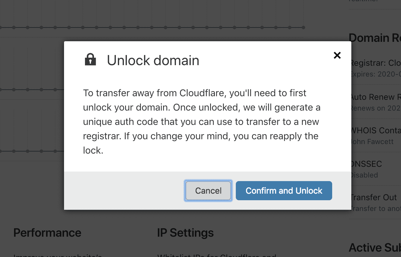
Task: Click a data point on bottom chart line
Action: [x=28, y=151]
